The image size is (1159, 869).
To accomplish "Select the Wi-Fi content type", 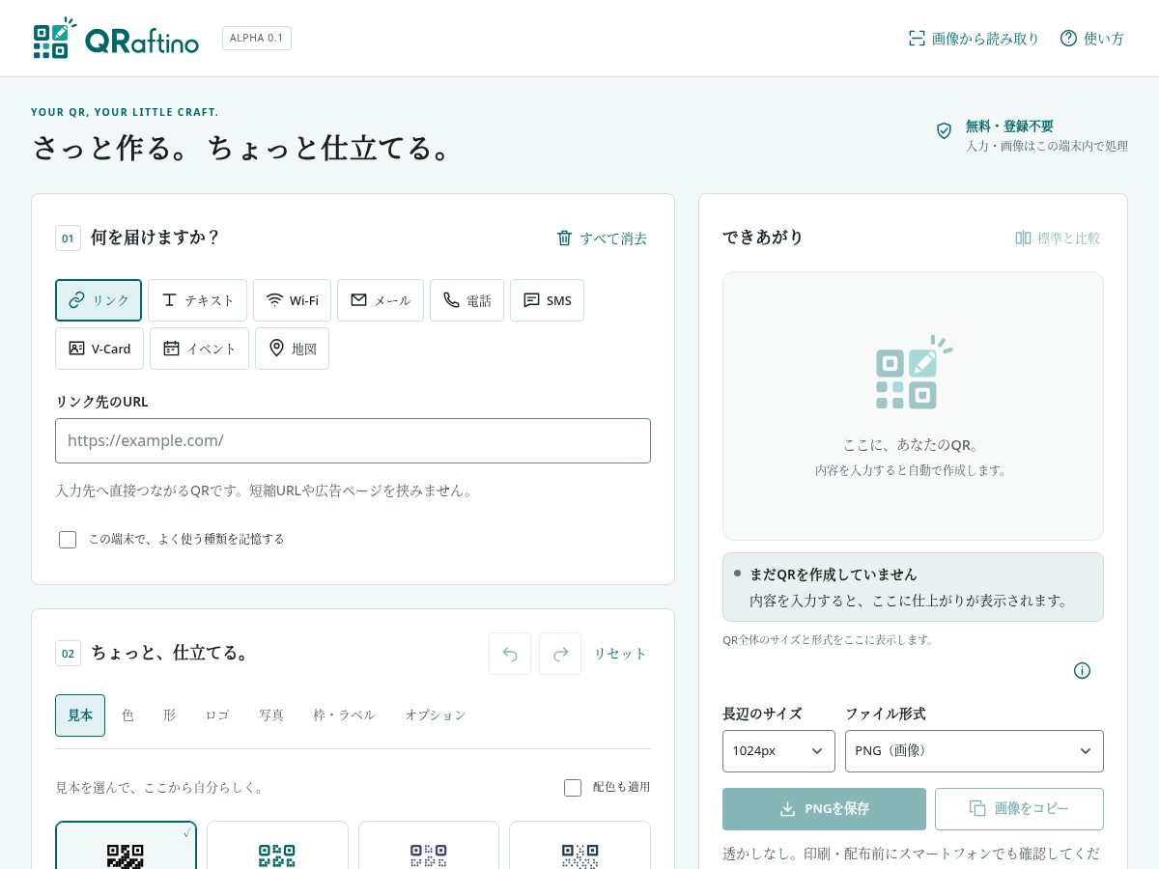I will 292,300.
